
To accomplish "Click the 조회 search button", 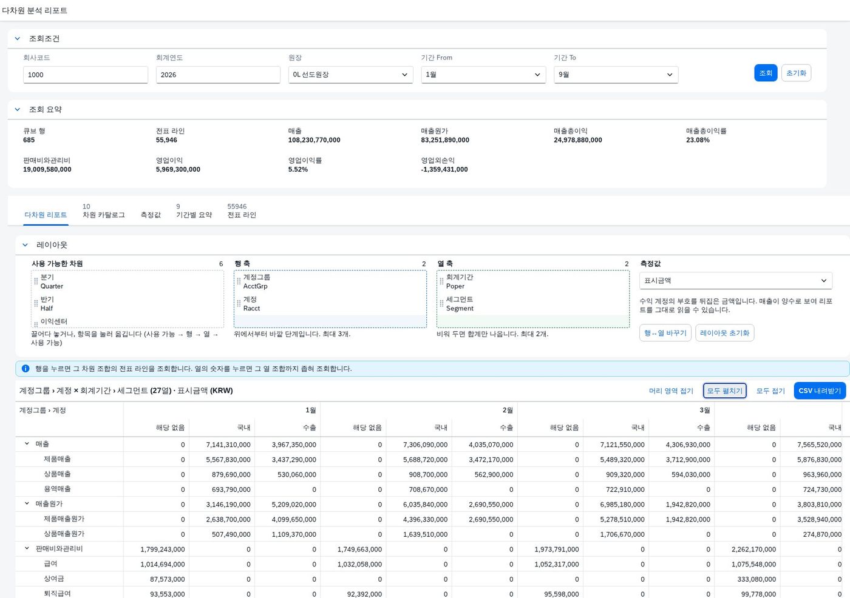I will 766,73.
